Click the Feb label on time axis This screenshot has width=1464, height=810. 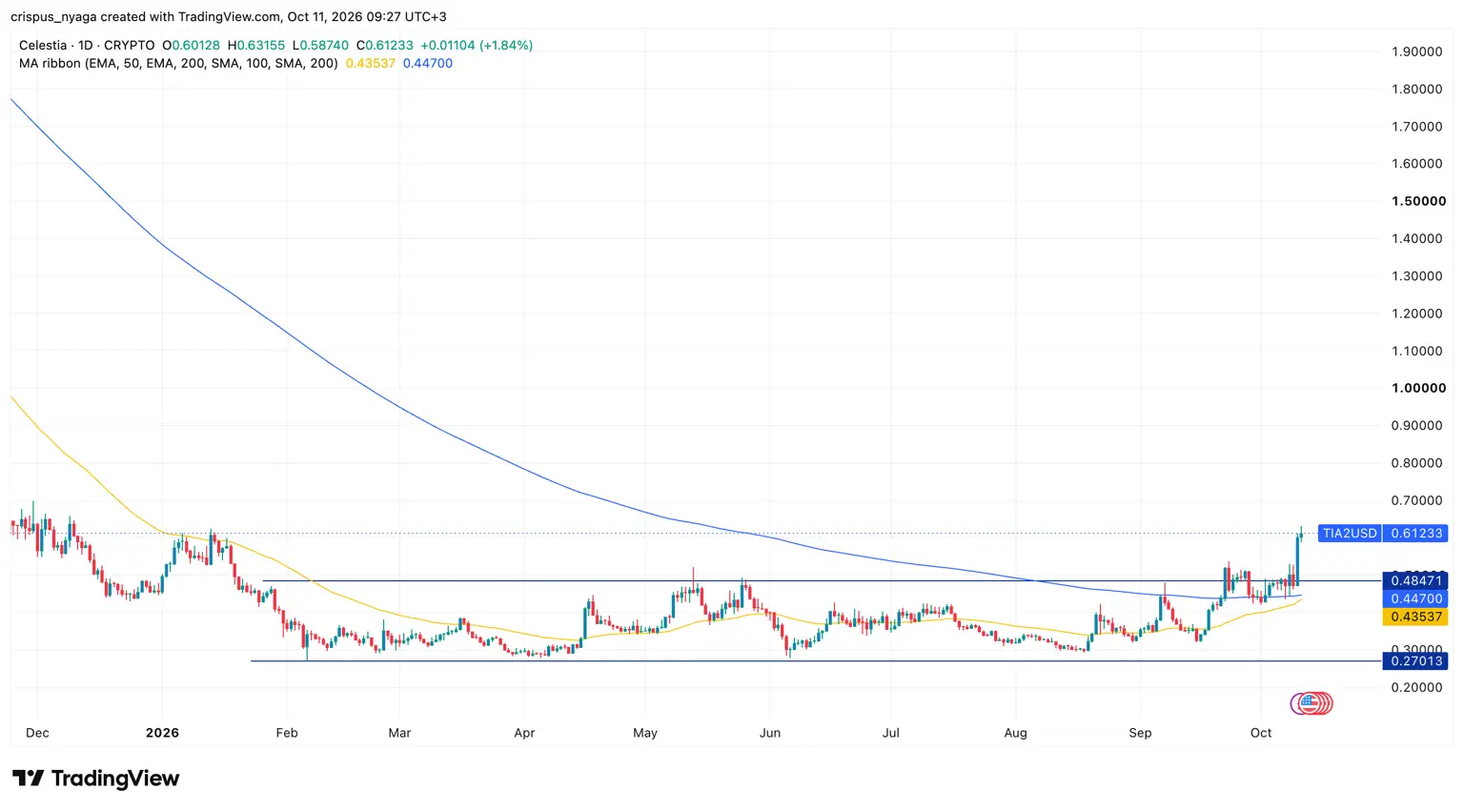[x=287, y=733]
